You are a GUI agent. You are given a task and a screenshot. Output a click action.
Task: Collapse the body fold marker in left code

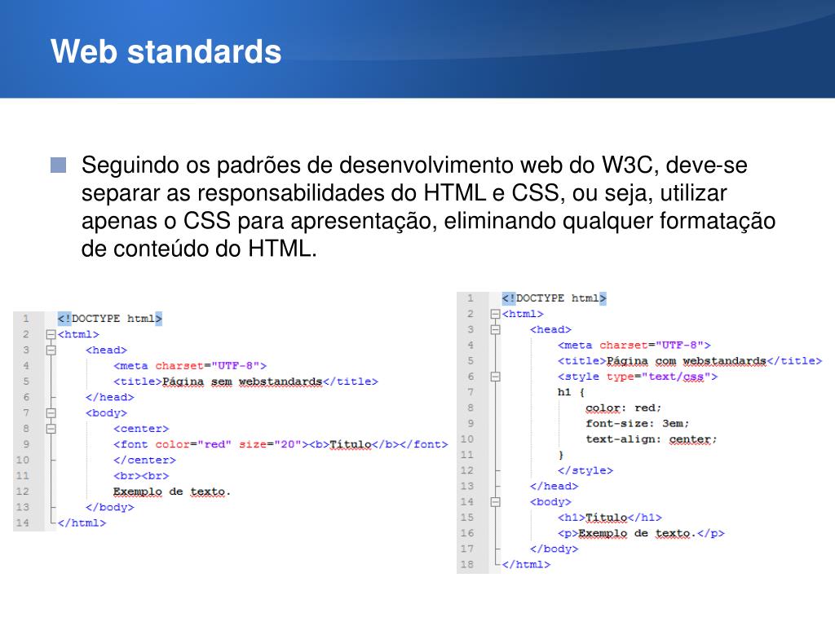[51, 413]
